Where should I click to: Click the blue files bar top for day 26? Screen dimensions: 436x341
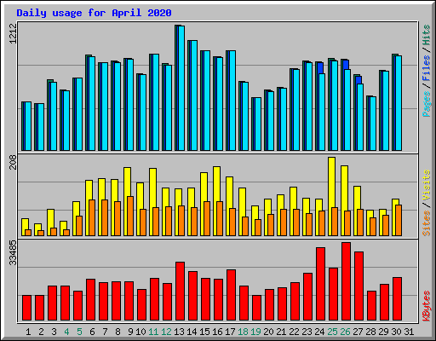pyautogui.click(x=346, y=65)
